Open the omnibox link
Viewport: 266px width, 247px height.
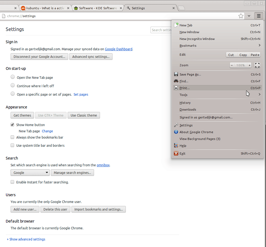pos(103,165)
